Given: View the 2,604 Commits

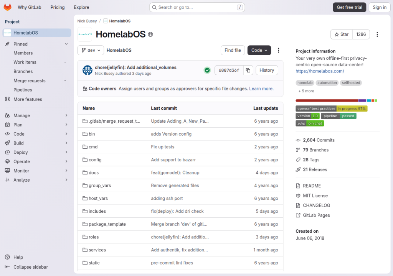Looking at the screenshot, I should click(319, 140).
